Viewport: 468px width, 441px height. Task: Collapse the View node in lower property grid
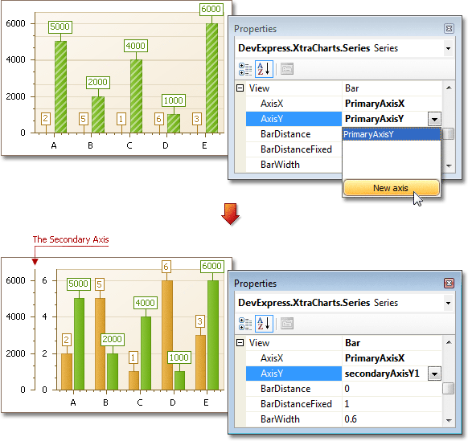click(240, 343)
